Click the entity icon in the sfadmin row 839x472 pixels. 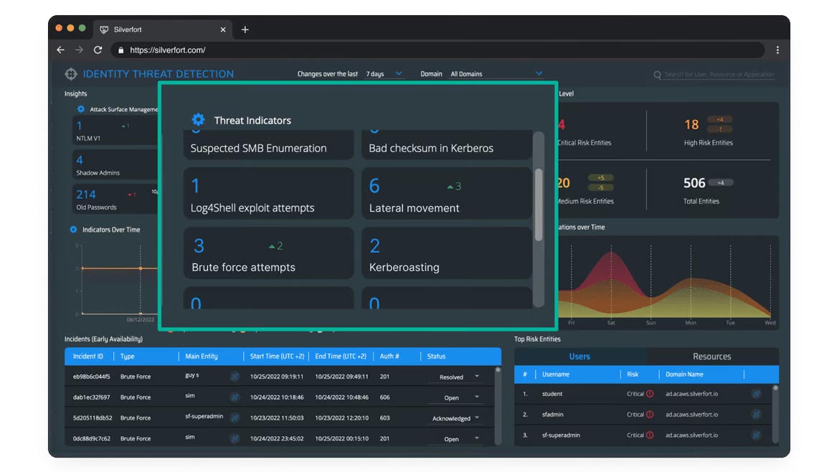(x=756, y=414)
